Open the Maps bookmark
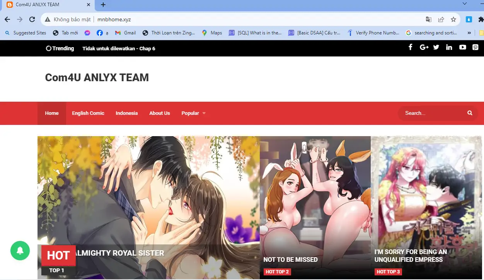484x280 pixels. tap(212, 33)
